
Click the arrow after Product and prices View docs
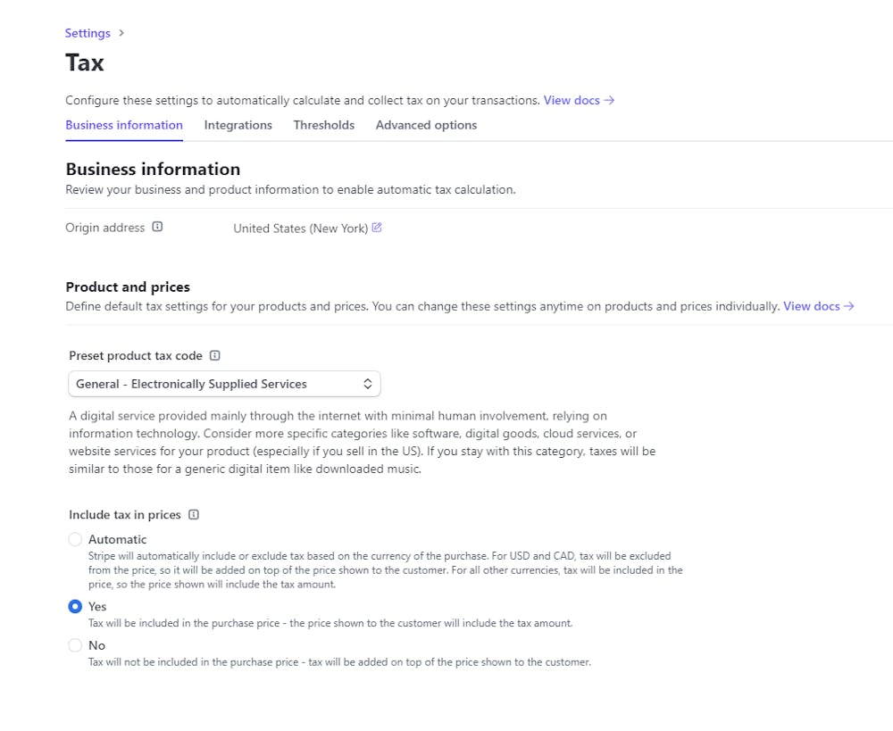848,306
